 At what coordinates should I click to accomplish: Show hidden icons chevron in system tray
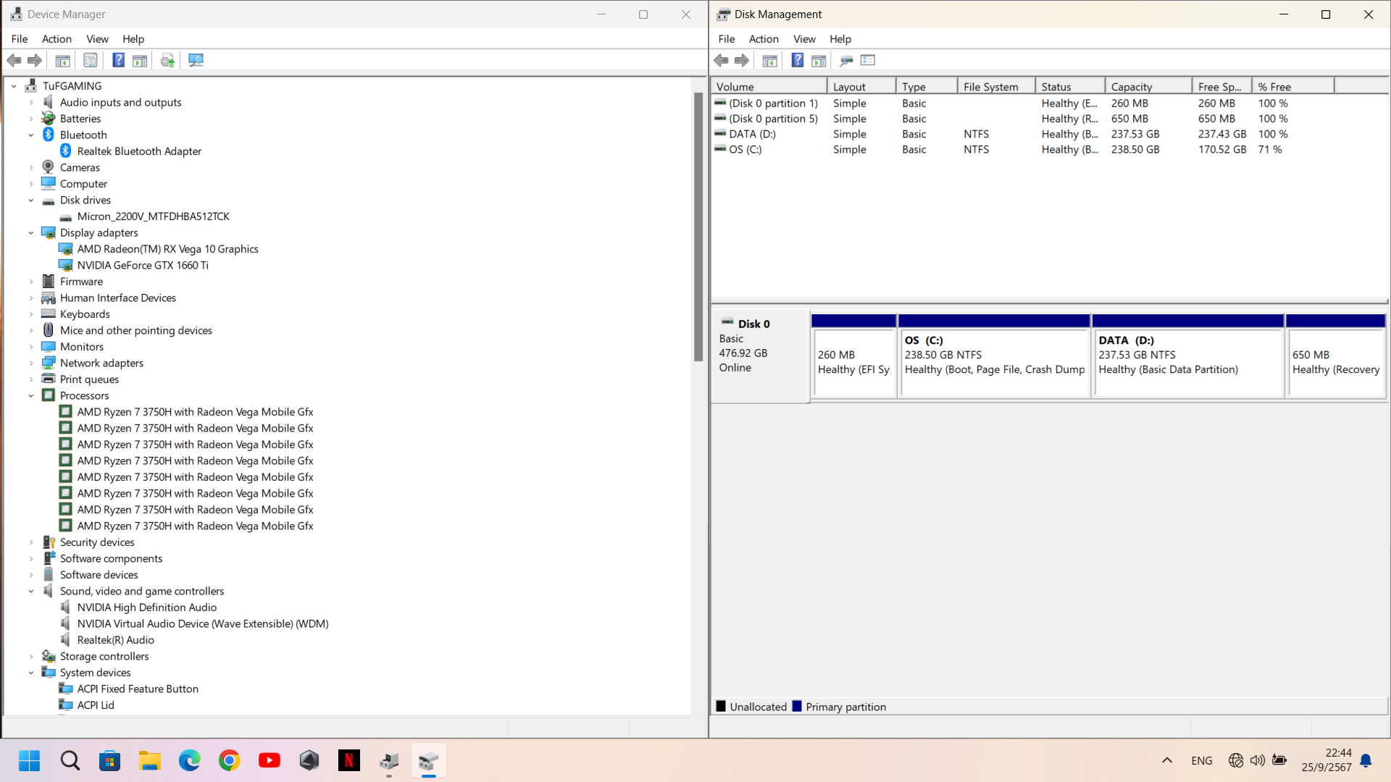(x=1167, y=760)
